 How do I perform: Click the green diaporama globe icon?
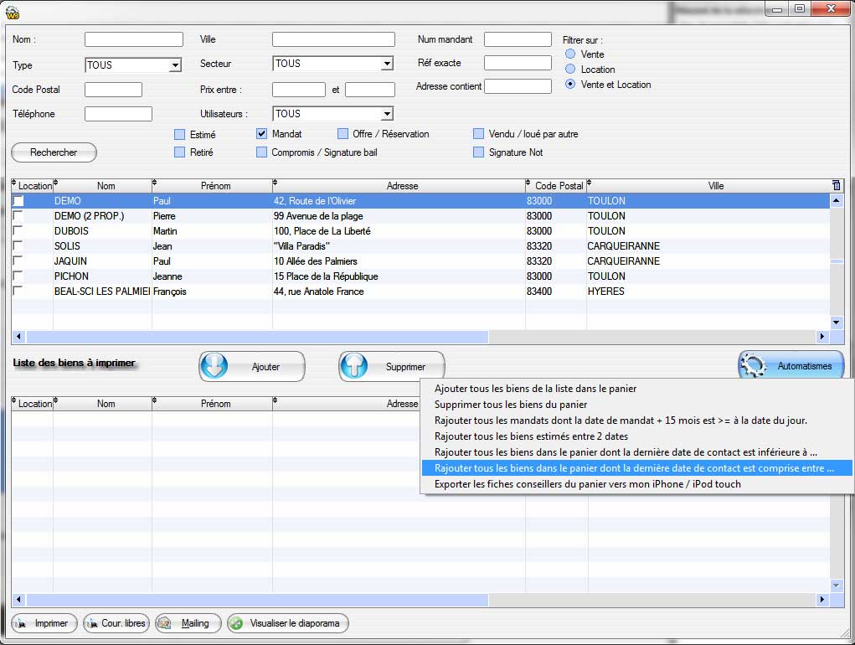237,623
